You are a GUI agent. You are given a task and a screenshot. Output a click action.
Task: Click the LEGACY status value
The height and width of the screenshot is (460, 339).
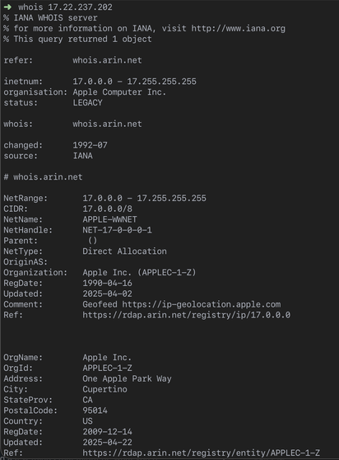[87, 103]
